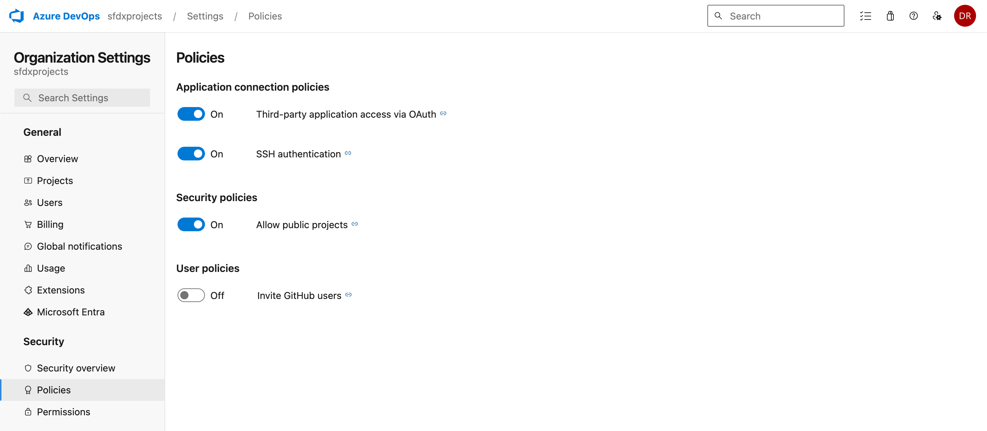987x431 pixels.
Task: Toggle Allow public projects off
Action: pyautogui.click(x=191, y=225)
